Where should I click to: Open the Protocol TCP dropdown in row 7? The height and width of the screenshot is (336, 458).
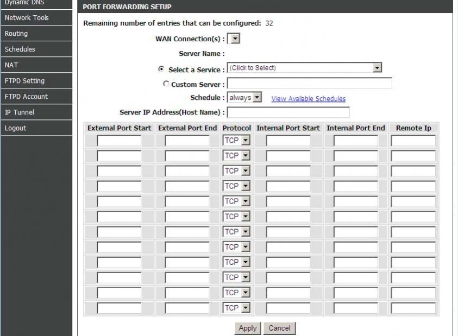(x=236, y=232)
